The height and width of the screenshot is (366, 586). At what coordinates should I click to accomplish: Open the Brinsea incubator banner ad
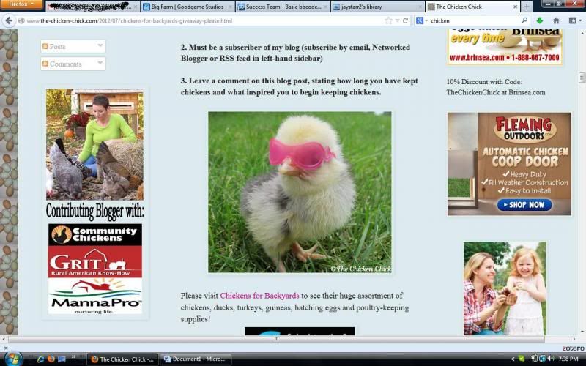(505, 47)
